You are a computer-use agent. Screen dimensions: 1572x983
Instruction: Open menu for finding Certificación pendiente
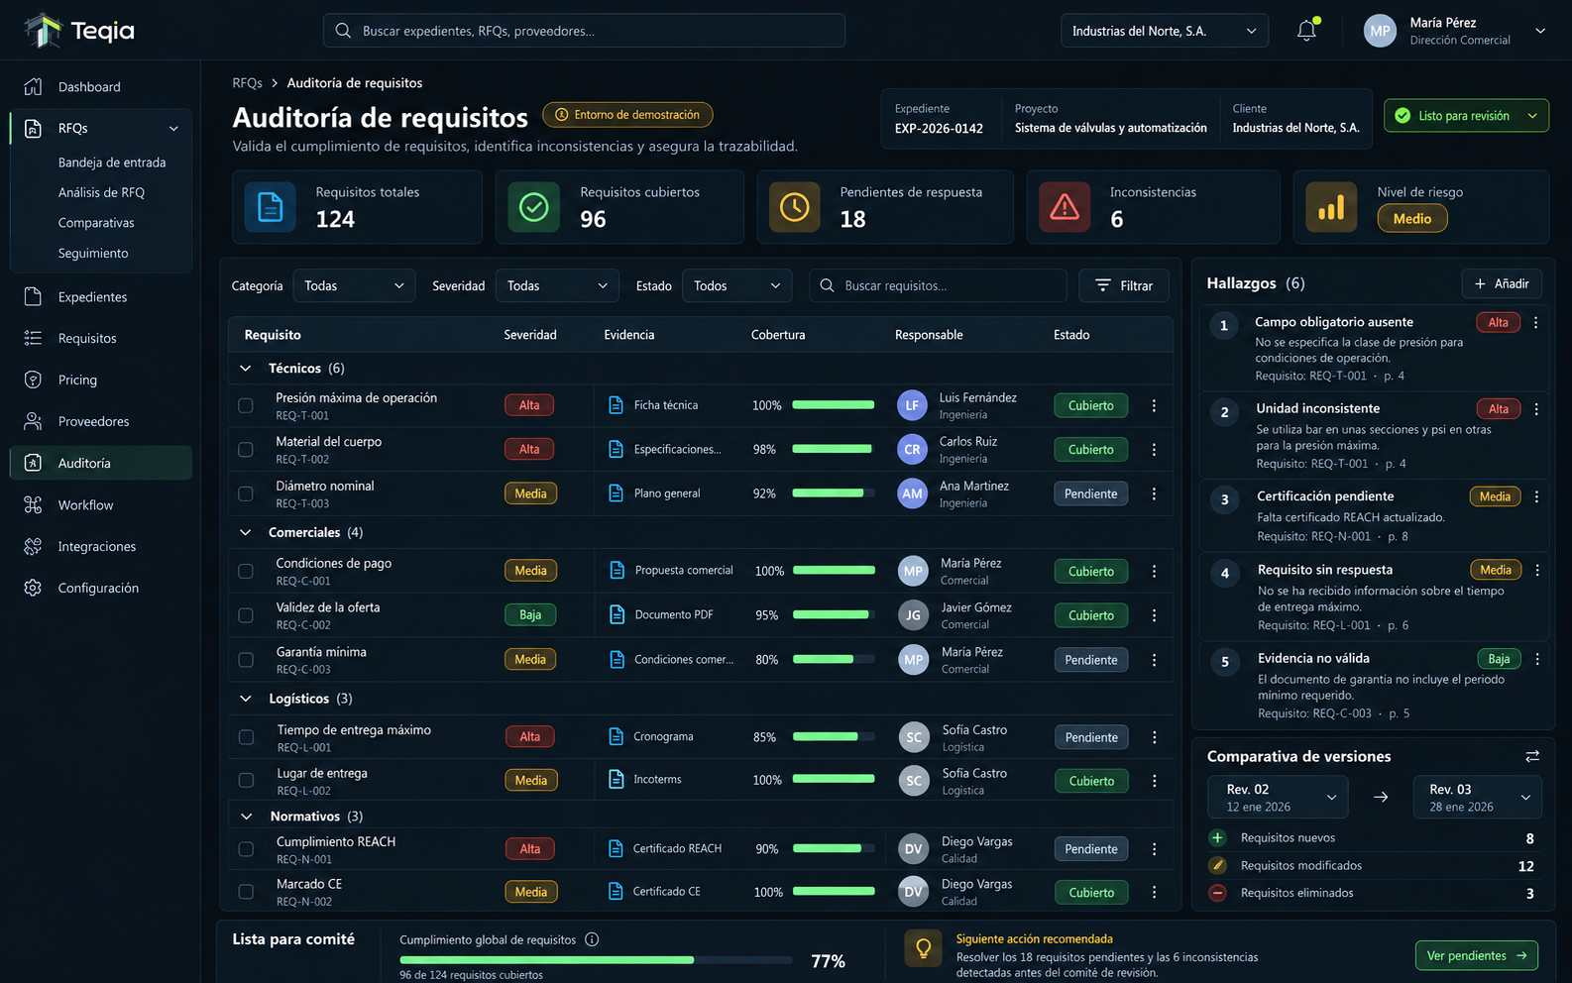[x=1537, y=496]
